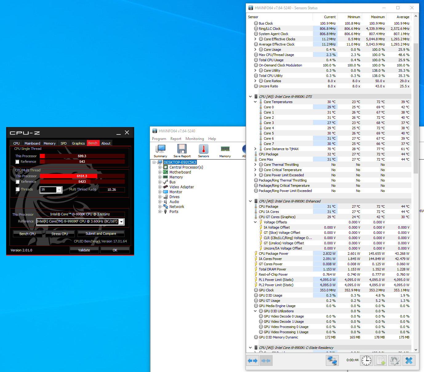
Task: Select the Central Processor(s) tree node
Action: click(186, 167)
